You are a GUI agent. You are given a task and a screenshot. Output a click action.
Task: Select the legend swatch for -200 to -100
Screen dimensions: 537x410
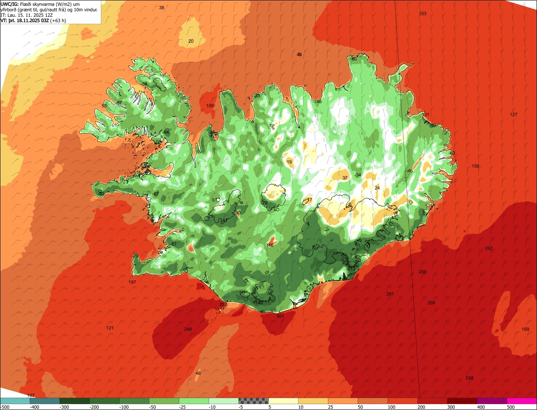point(104,401)
